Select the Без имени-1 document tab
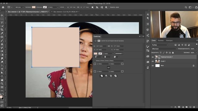The height and width of the screenshot is (111, 198). click(x=28, y=12)
